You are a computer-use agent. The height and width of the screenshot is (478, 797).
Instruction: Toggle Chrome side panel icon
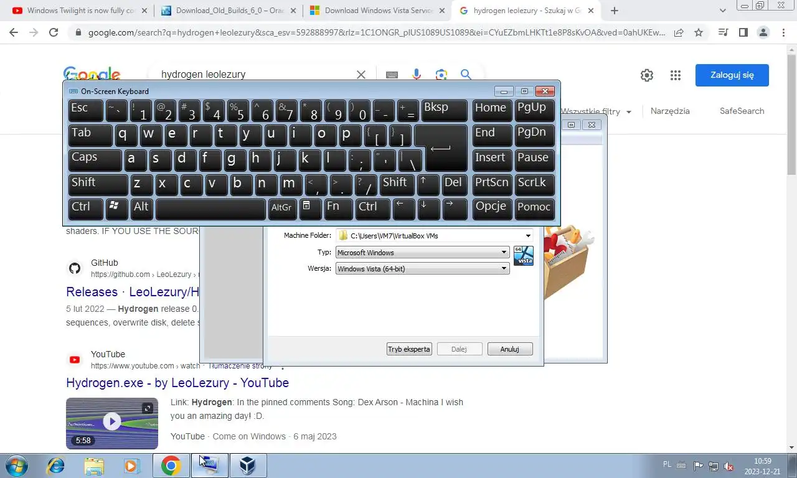743,32
